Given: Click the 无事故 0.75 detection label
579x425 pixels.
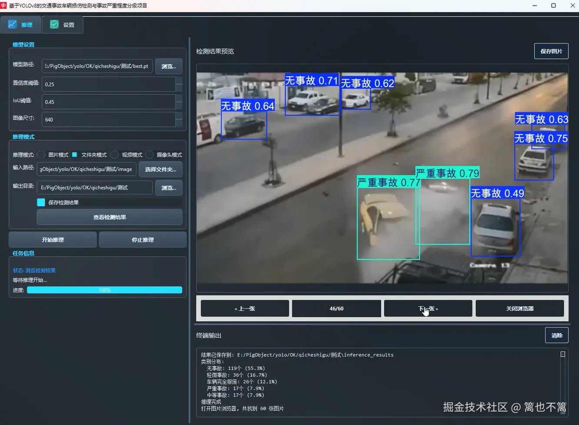Looking at the screenshot, I should pos(541,138).
